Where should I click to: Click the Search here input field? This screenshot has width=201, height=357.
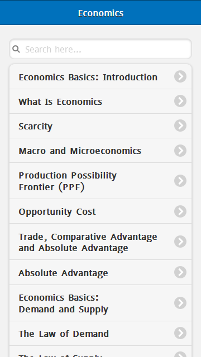tap(100, 49)
